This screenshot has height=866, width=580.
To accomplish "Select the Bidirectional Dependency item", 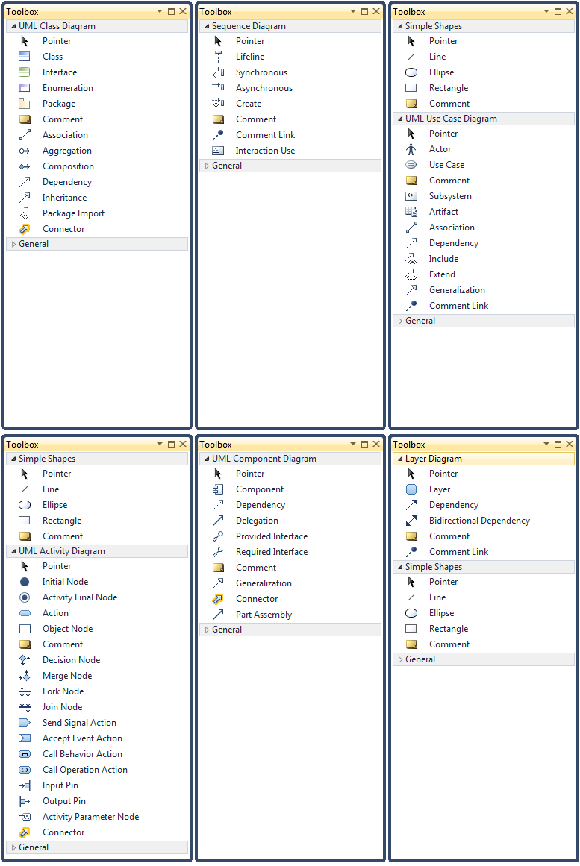I will (x=479, y=521).
